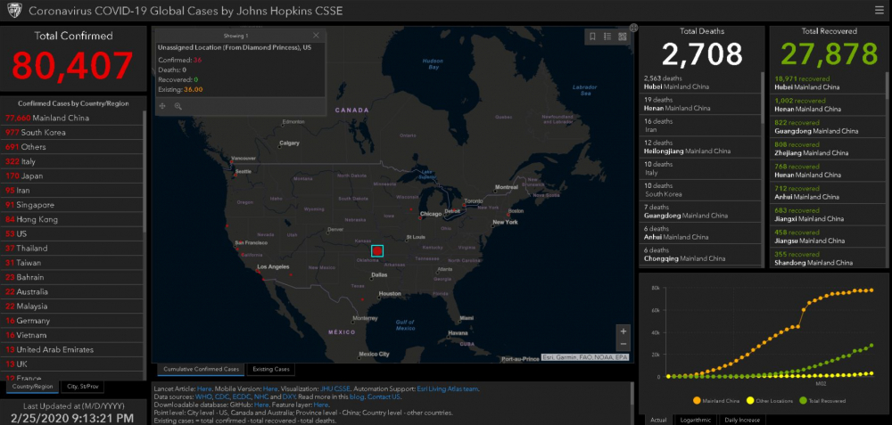892x425 pixels.
Task: Open the blog link
Action: click(x=357, y=396)
